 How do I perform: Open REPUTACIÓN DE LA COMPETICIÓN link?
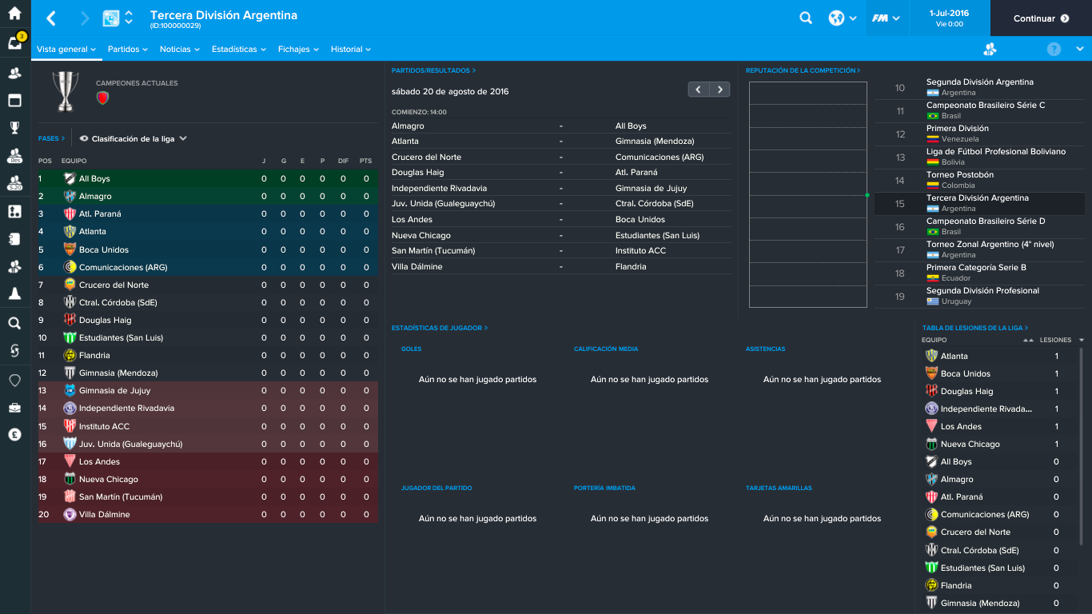803,70
